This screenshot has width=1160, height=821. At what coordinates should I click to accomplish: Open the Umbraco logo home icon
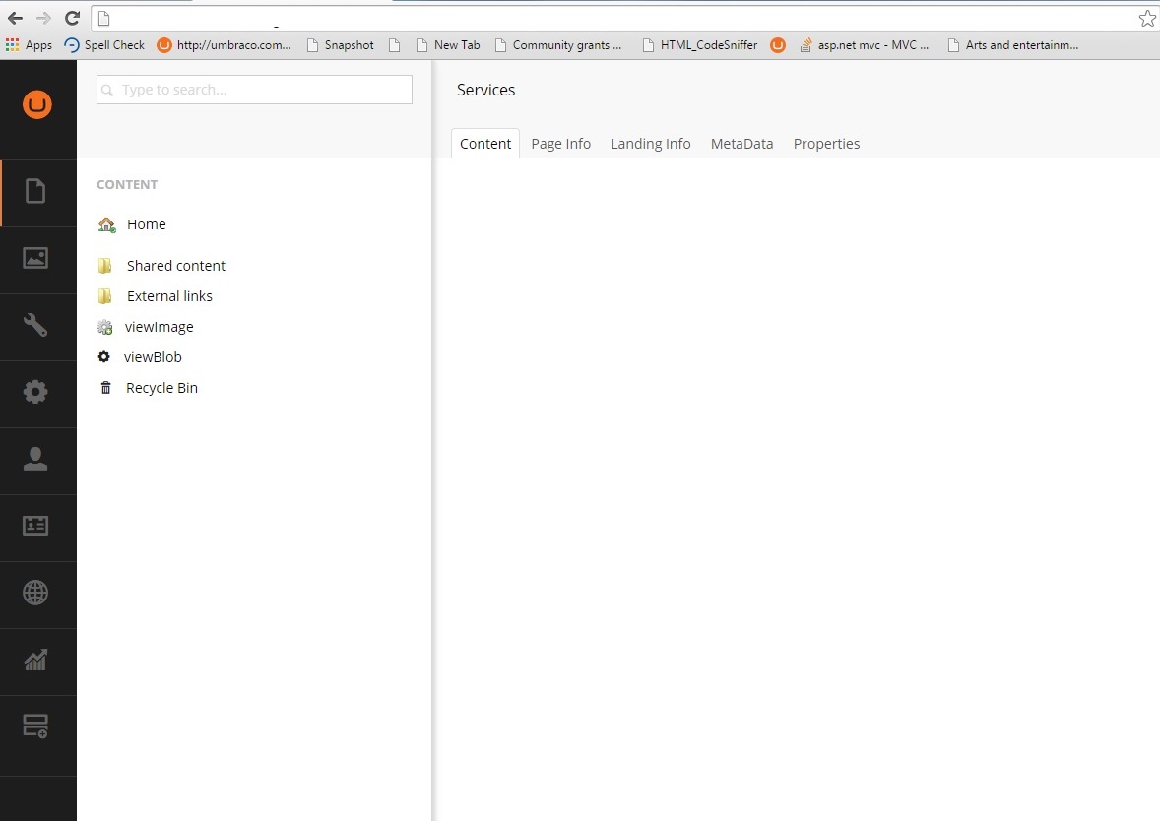pos(36,103)
